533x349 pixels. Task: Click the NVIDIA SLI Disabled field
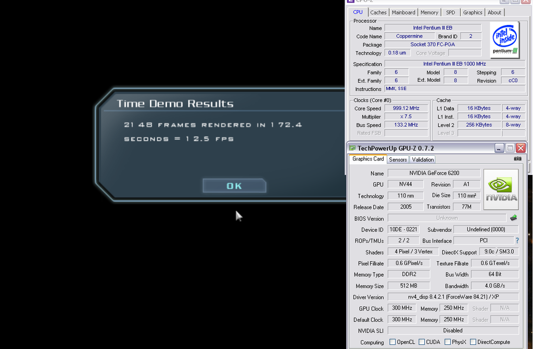pos(453,330)
